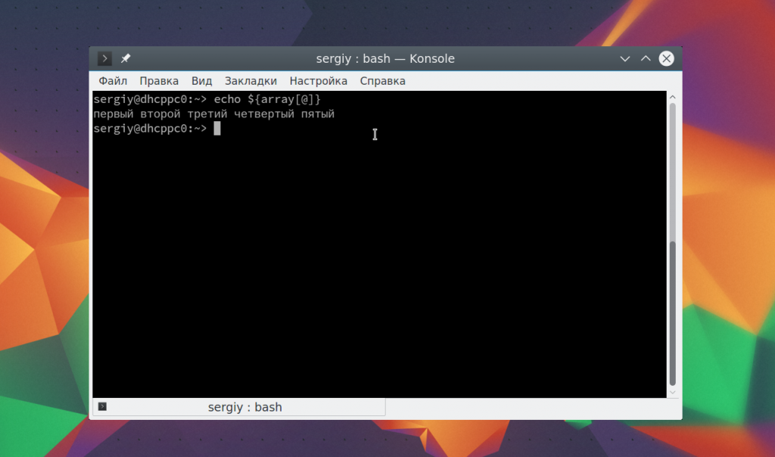775x457 pixels.
Task: Click the output line starting with первый
Action: point(213,114)
